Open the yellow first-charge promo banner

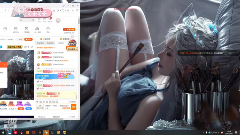[x=14, y=47]
